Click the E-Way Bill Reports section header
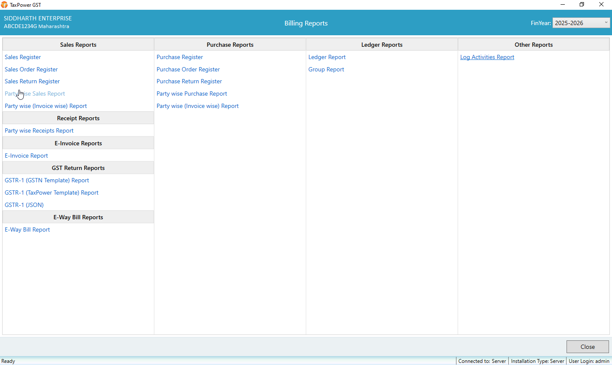 78,217
